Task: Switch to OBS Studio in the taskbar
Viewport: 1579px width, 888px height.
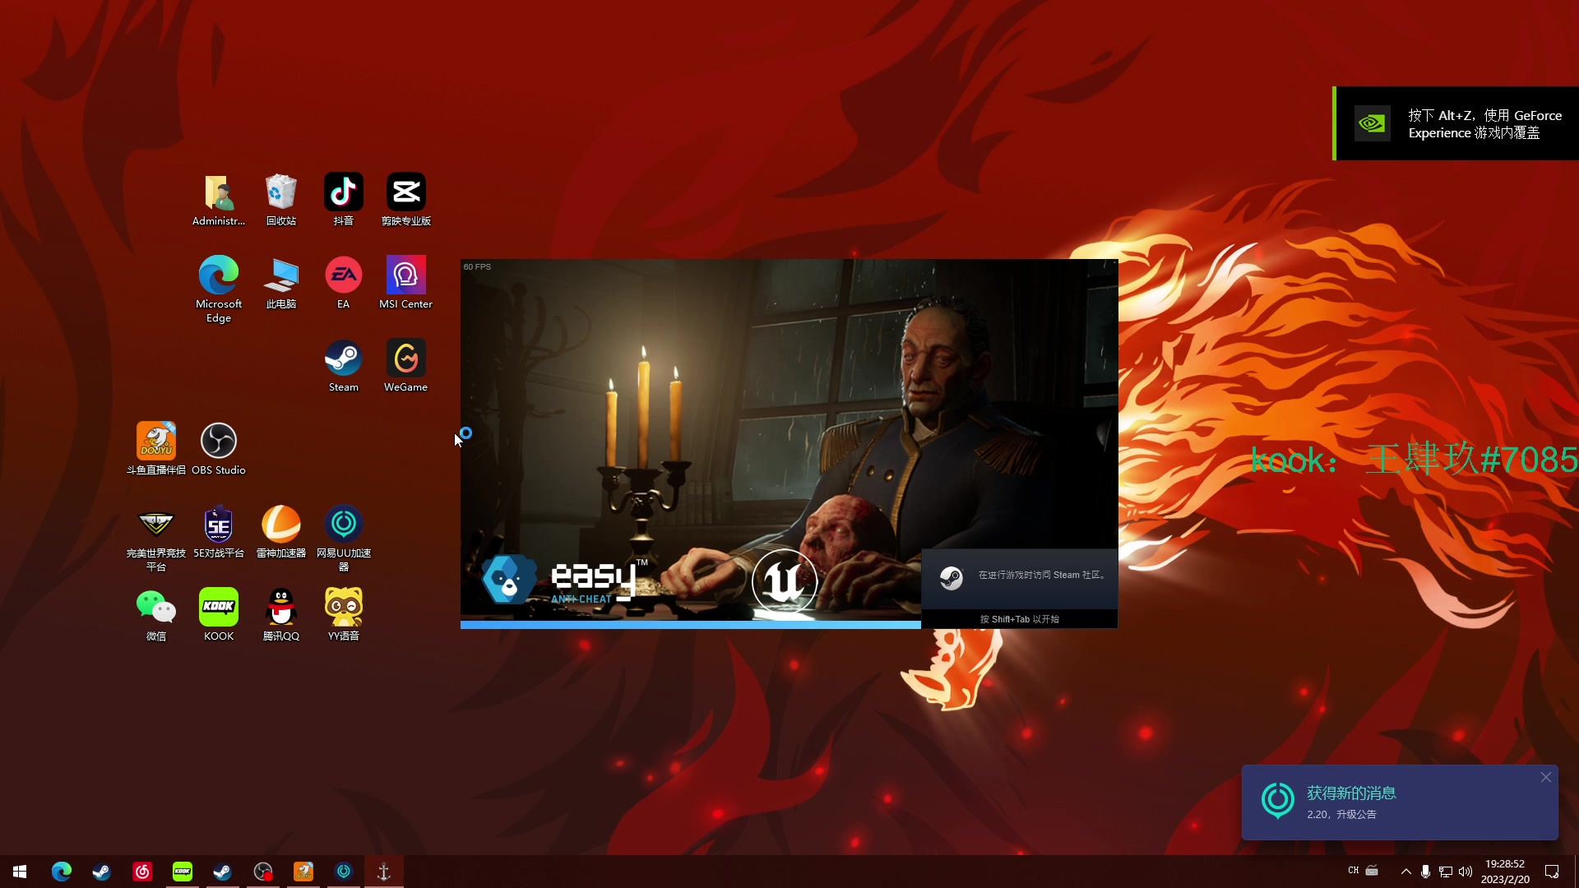Action: [263, 872]
